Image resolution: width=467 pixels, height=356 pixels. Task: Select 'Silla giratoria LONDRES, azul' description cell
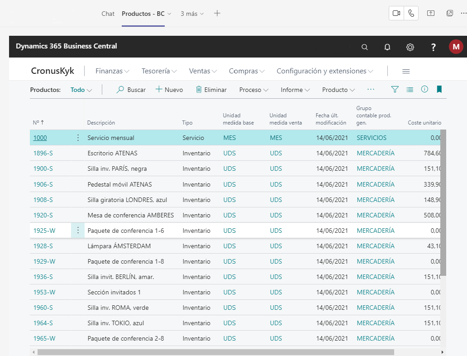(x=127, y=200)
